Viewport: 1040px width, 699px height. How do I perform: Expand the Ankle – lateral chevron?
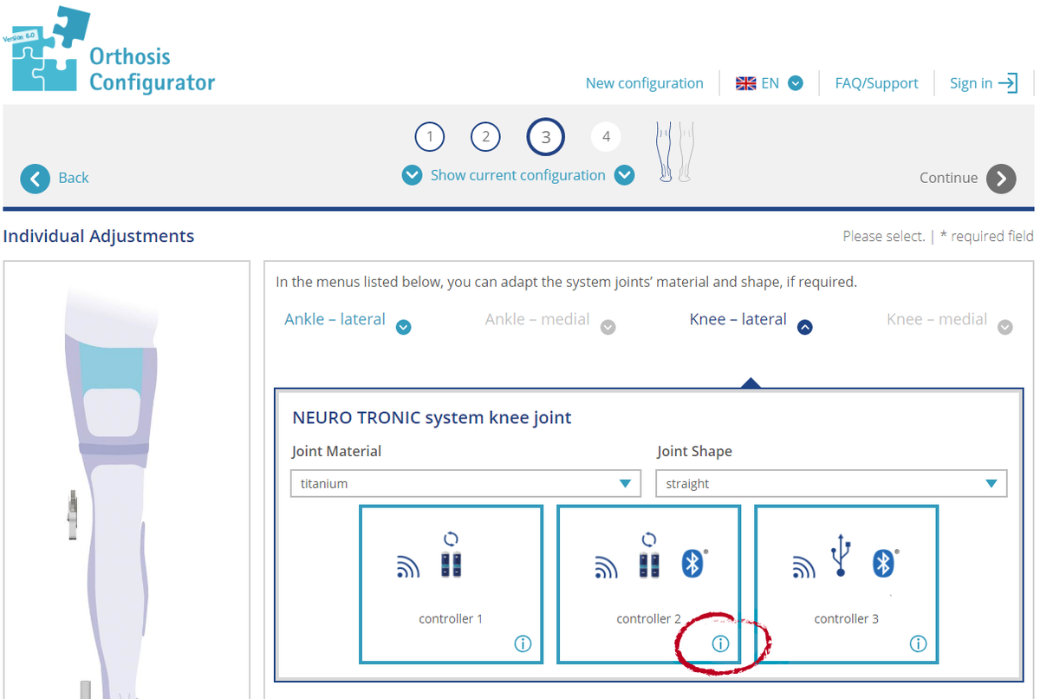(x=403, y=327)
